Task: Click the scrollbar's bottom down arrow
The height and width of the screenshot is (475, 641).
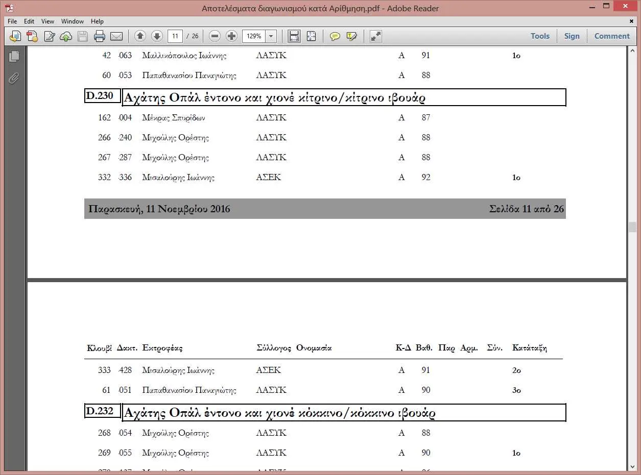Action: (x=633, y=467)
